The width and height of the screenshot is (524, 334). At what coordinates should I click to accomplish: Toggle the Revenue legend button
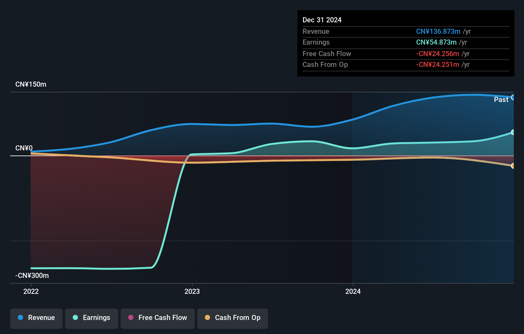pos(36,318)
